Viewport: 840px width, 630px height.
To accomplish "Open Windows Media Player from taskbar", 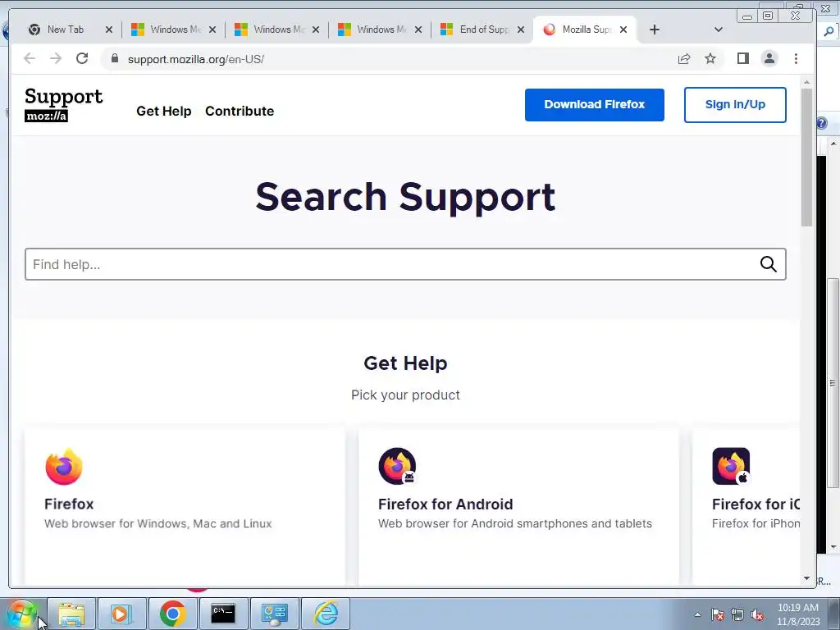I will point(121,614).
